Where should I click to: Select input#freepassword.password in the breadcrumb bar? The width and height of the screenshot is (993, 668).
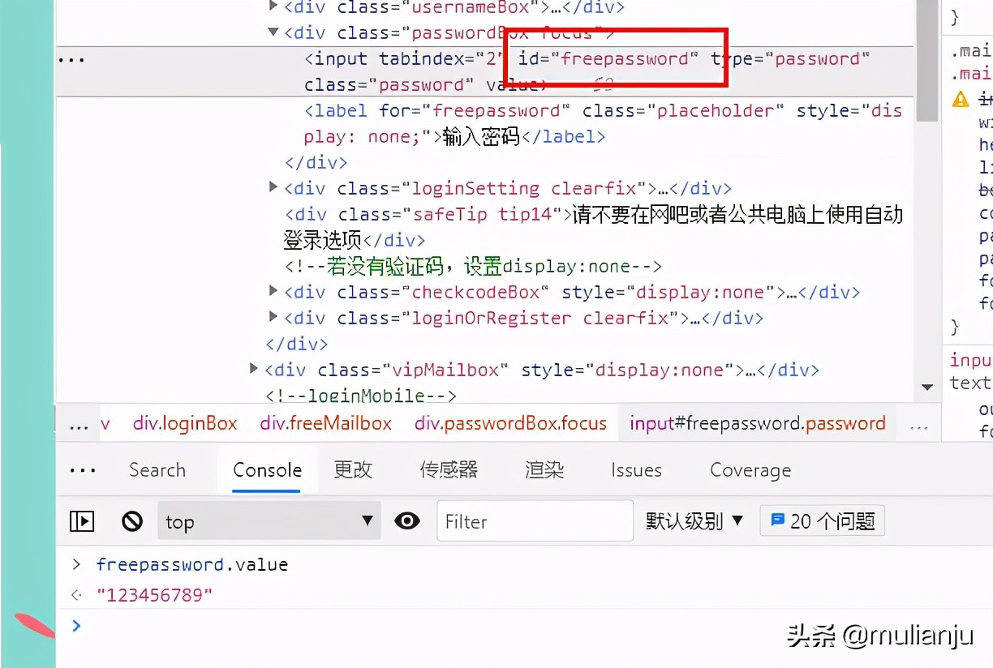(x=756, y=422)
